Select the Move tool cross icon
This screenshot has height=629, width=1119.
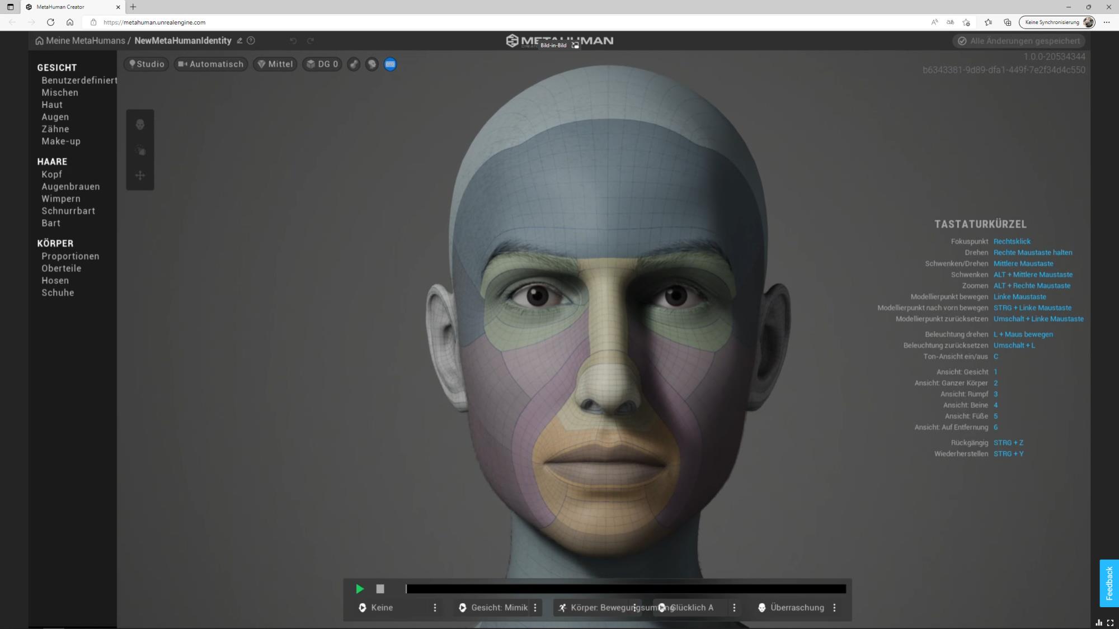[140, 176]
